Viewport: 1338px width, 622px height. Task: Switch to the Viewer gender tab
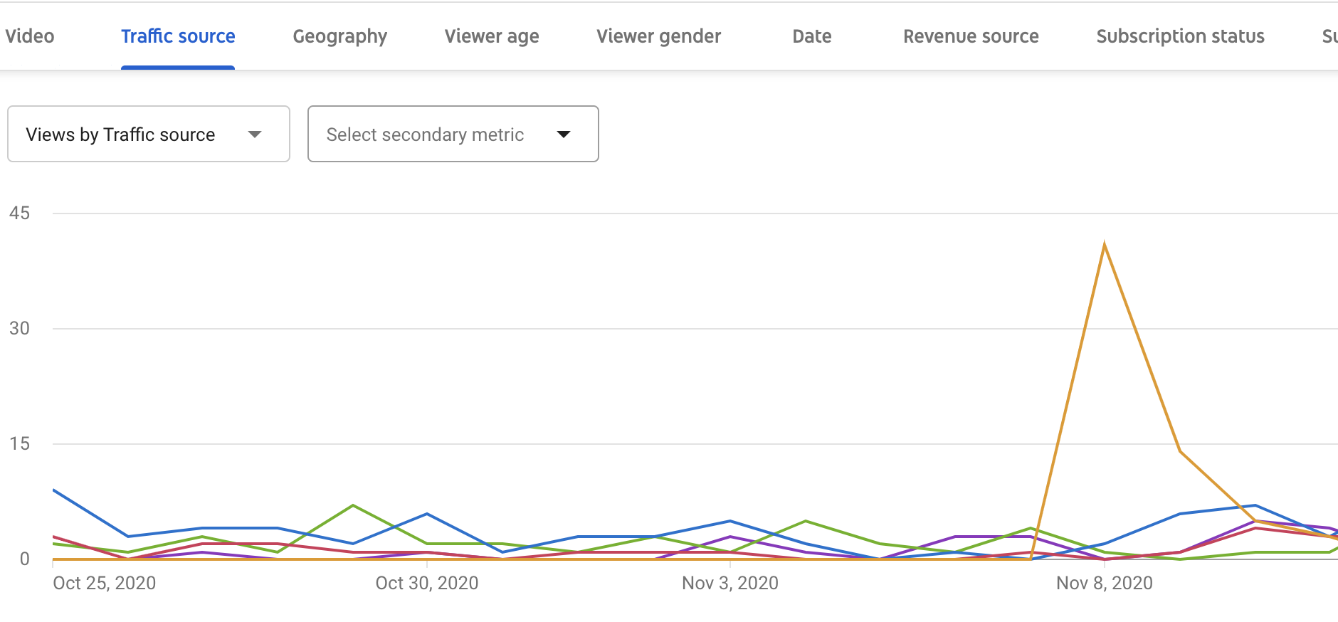click(x=658, y=36)
